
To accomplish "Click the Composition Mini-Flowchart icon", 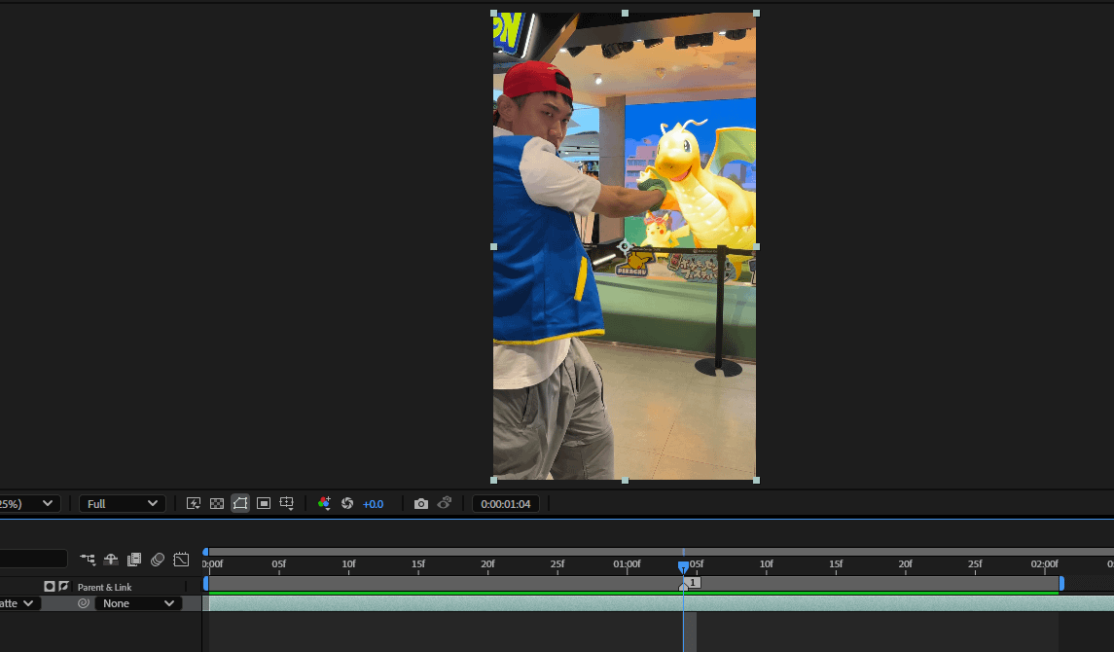I will [89, 560].
